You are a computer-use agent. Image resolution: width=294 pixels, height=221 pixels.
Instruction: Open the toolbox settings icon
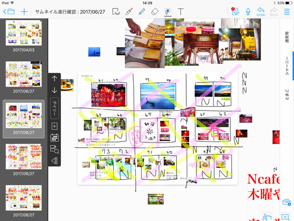tap(287, 202)
